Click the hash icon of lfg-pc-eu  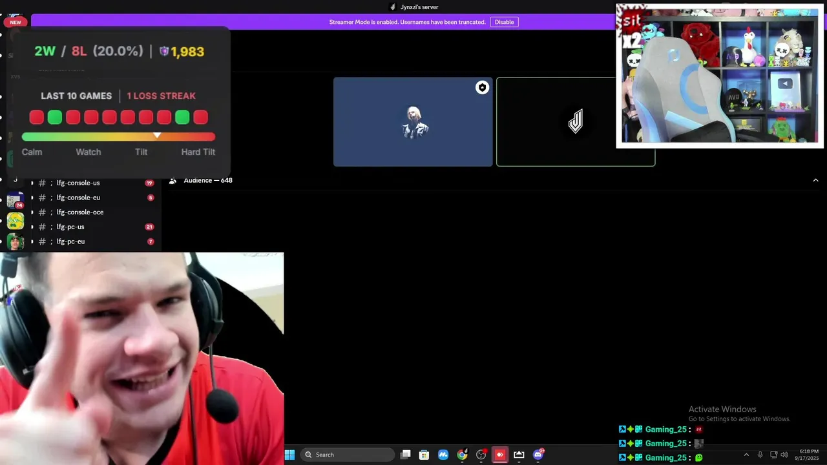41,242
